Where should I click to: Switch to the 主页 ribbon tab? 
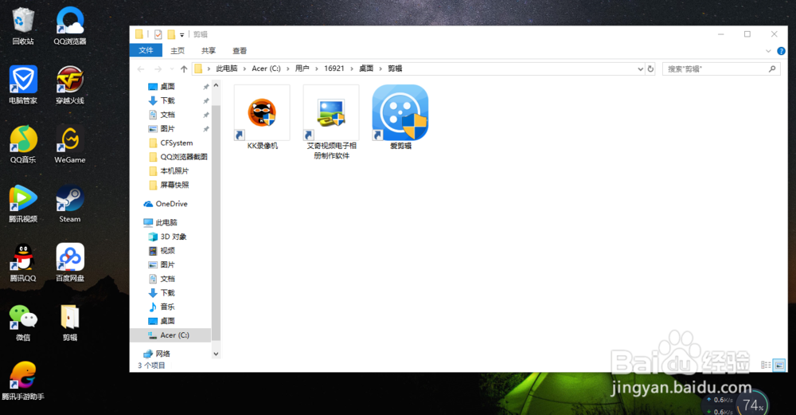pyautogui.click(x=178, y=51)
